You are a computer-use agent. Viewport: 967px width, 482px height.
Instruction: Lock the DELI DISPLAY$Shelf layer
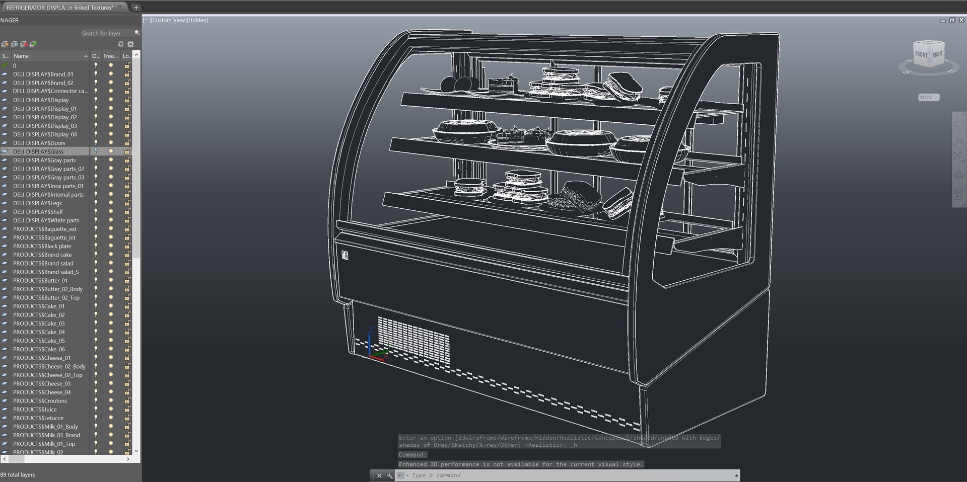pyautogui.click(x=127, y=211)
